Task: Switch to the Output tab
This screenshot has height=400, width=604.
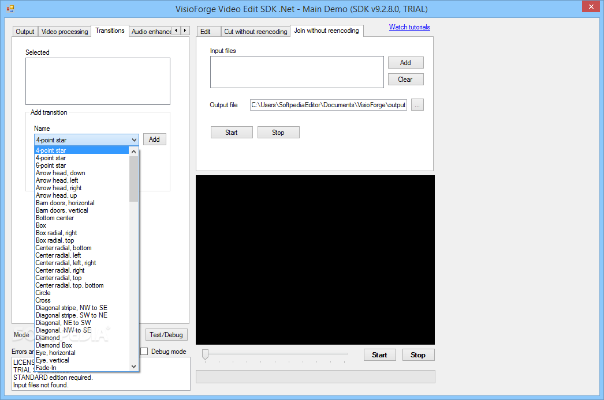Action: 25,32
